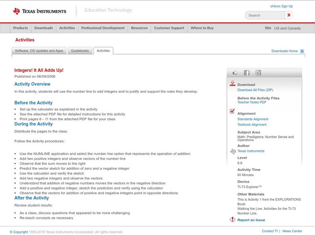
Task: Click 'Set up the calculator' bullet
Action: (58, 109)
